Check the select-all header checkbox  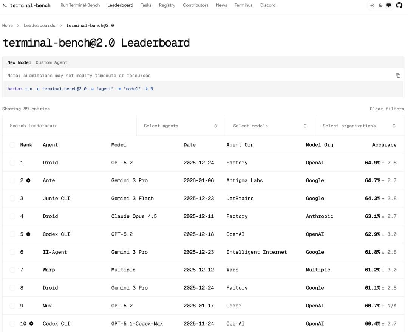12,145
